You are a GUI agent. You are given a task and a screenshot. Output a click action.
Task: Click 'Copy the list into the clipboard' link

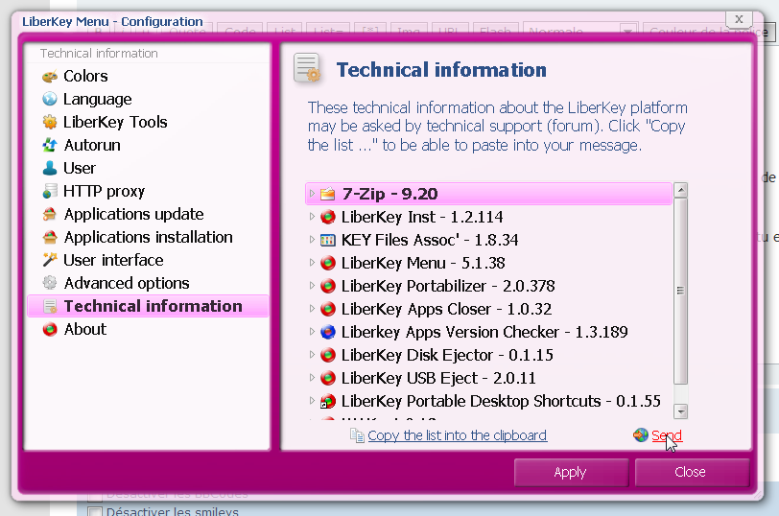[x=457, y=435]
